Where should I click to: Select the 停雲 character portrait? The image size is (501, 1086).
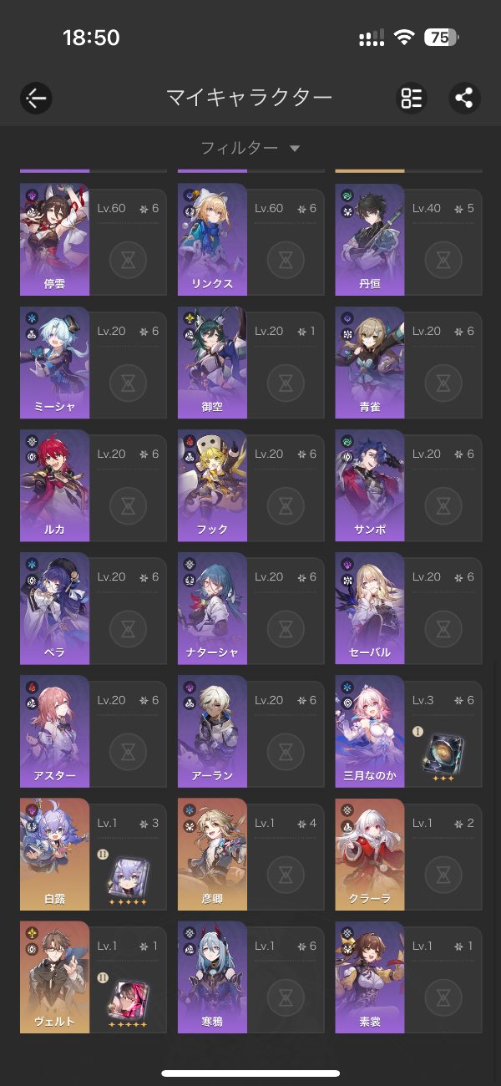[54, 240]
